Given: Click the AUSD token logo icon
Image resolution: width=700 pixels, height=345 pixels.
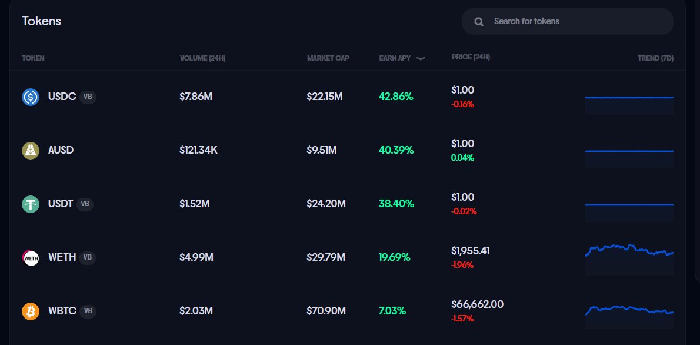Looking at the screenshot, I should pyautogui.click(x=31, y=151).
